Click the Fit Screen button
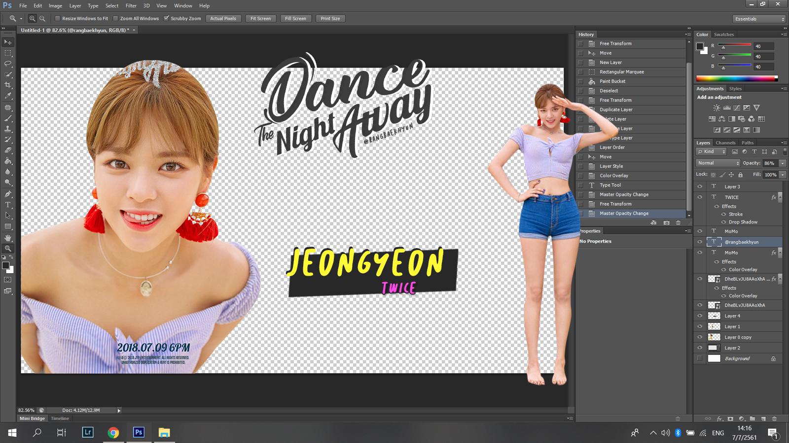Viewport: 789px width, 443px height. point(260,18)
